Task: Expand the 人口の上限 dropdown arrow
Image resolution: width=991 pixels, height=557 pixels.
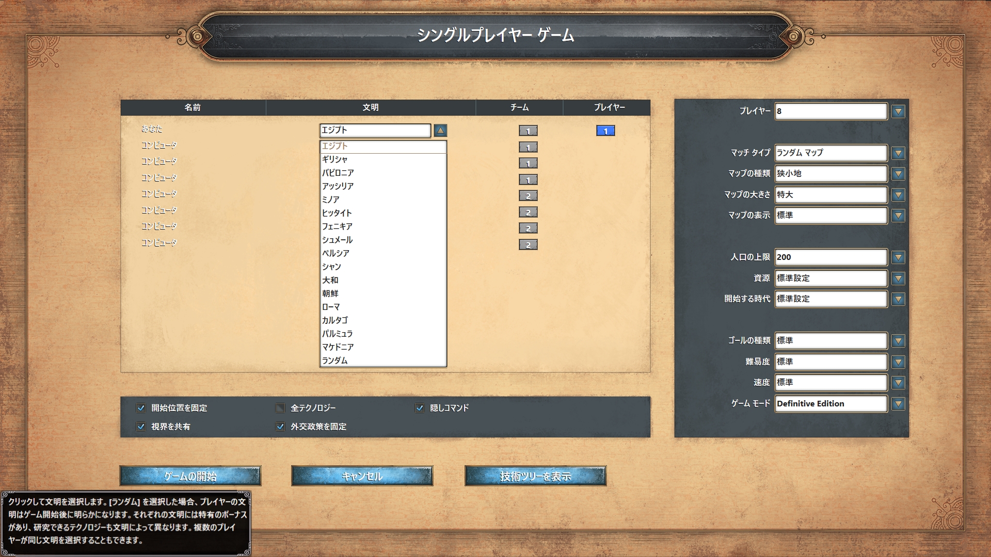Action: [x=898, y=257]
